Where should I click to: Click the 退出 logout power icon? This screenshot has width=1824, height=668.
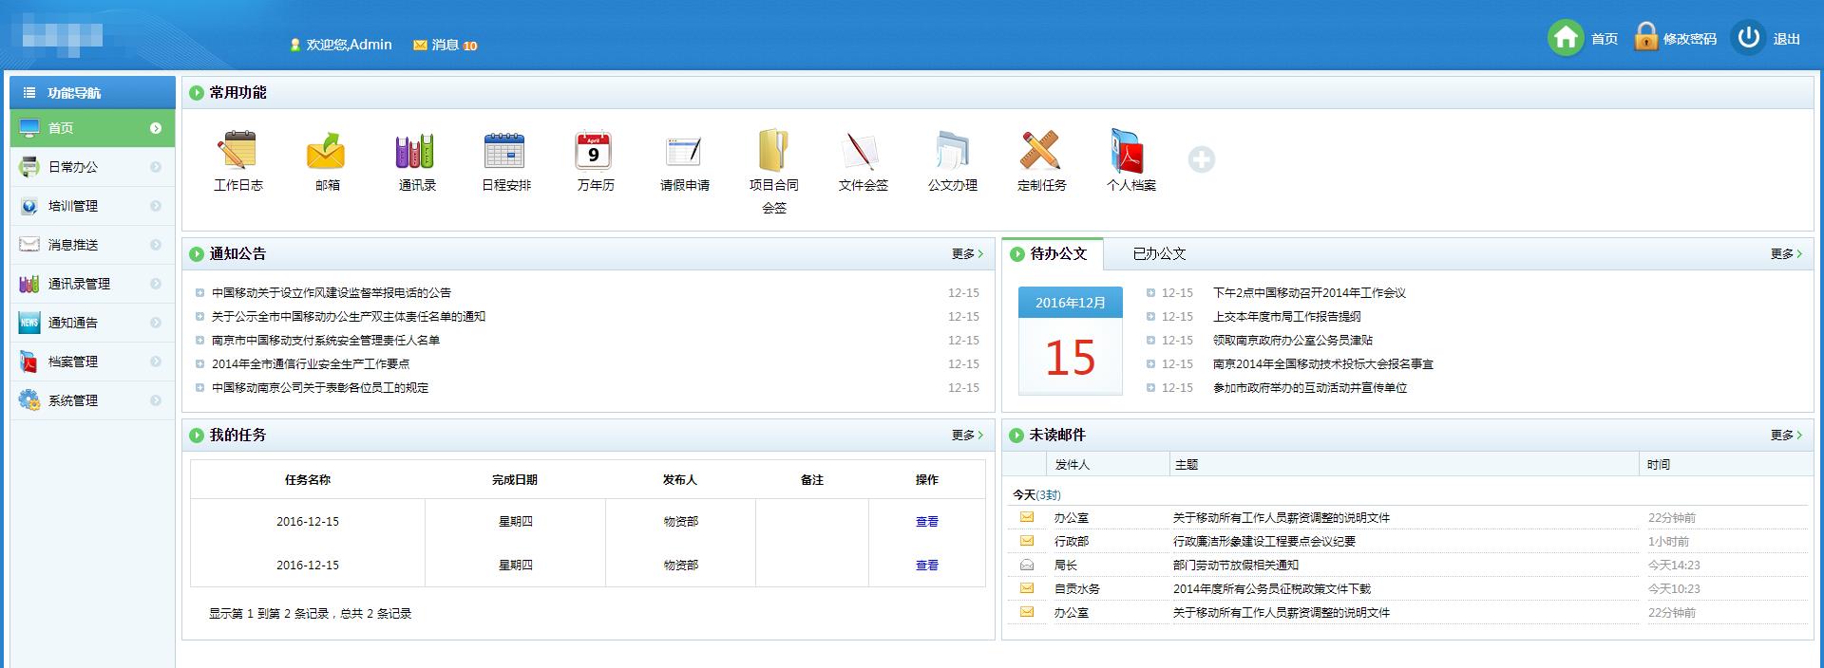pos(1748,38)
